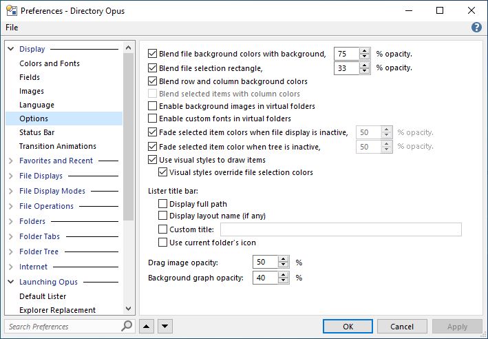Screen dimensions: 488x339
Task: Select the Language page
Action: coord(36,105)
